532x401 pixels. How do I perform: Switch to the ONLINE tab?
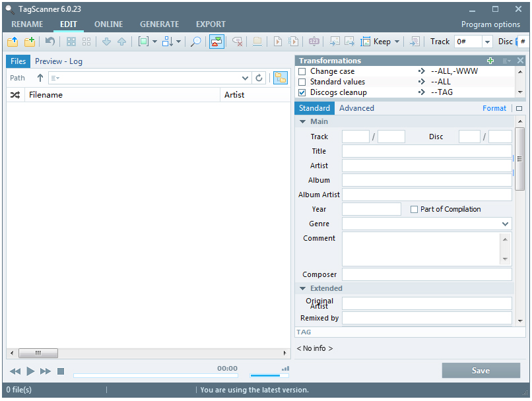pyautogui.click(x=108, y=24)
